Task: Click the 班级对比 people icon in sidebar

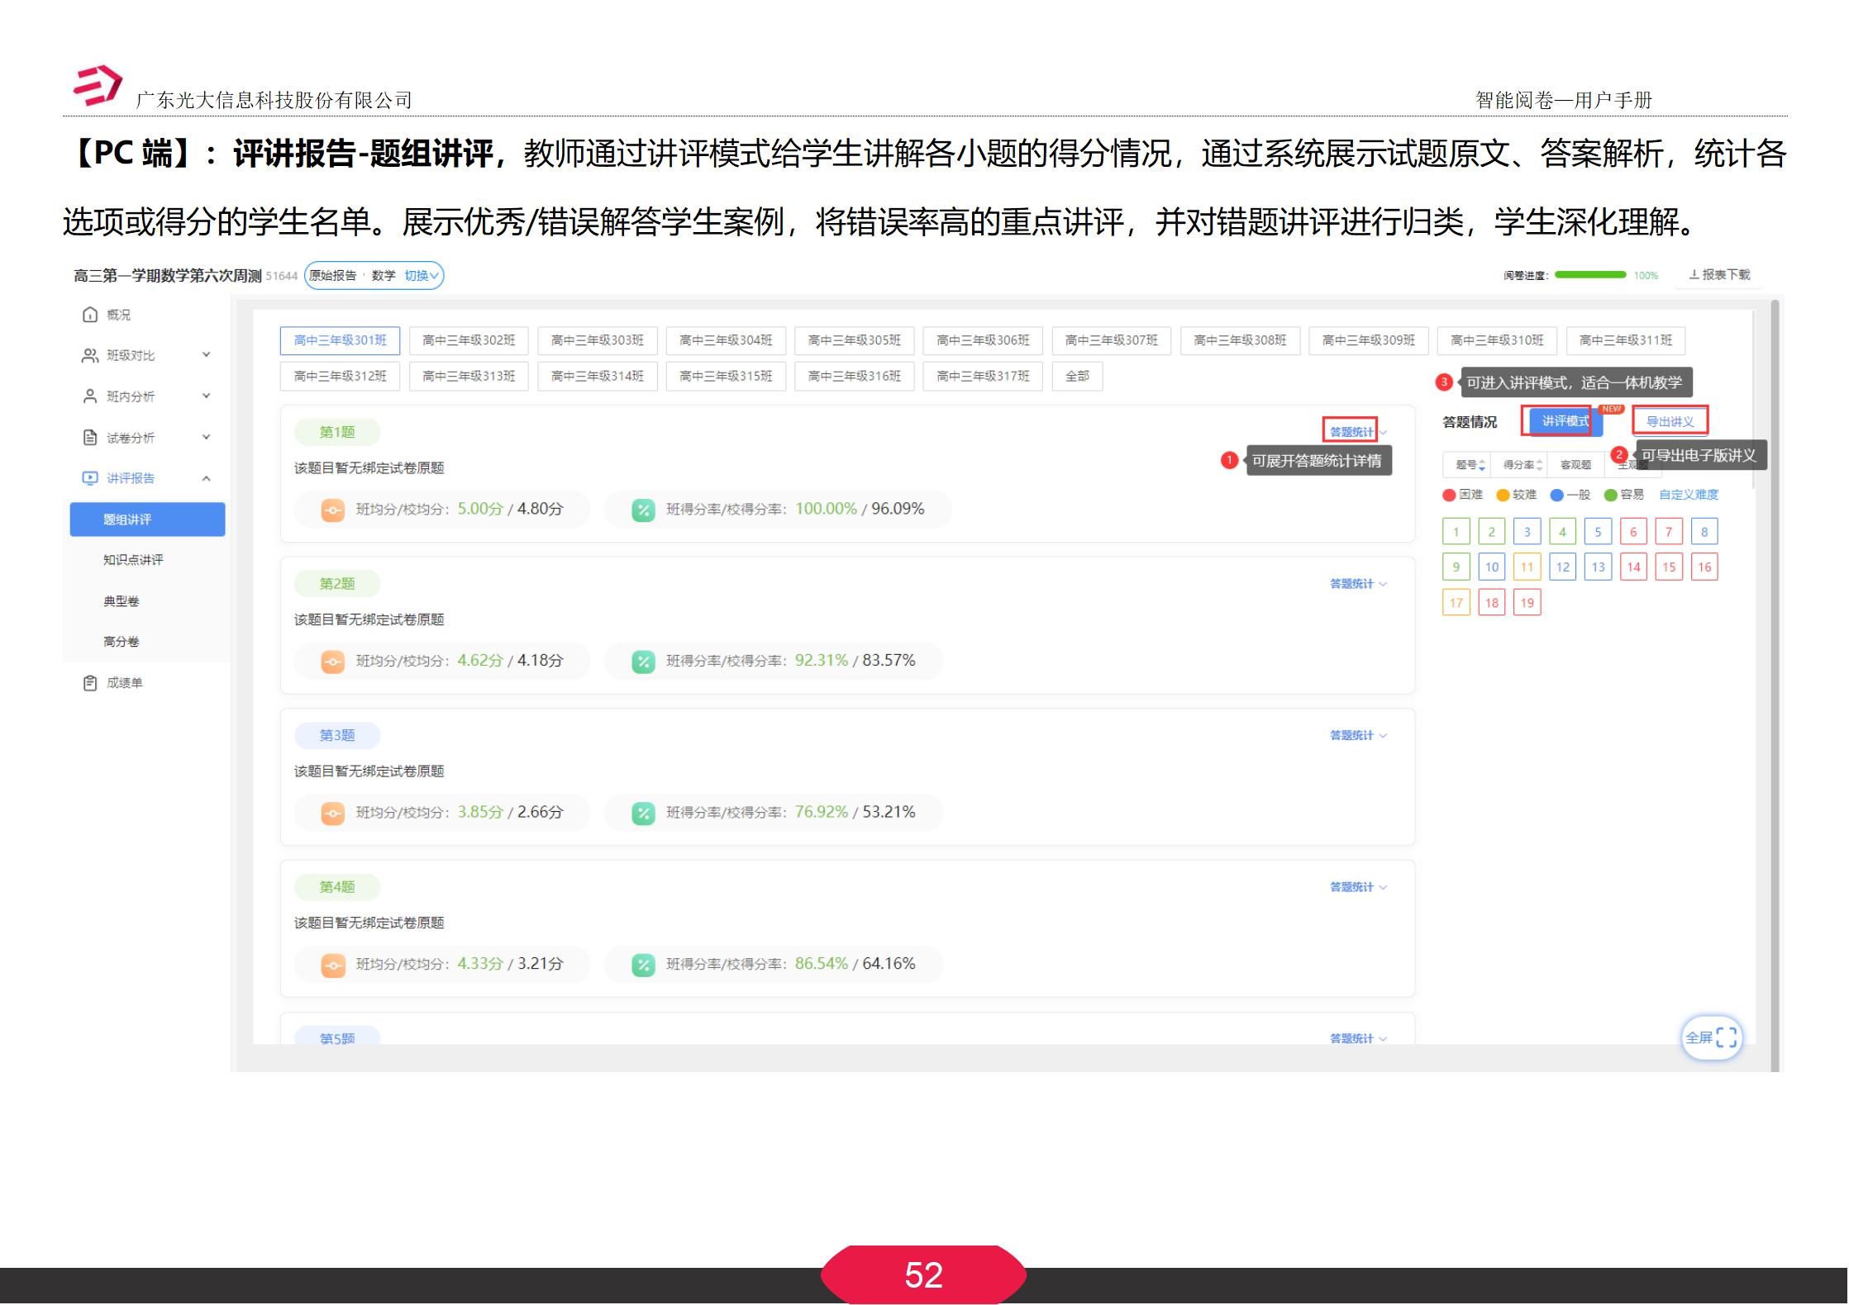Action: pyautogui.click(x=89, y=355)
